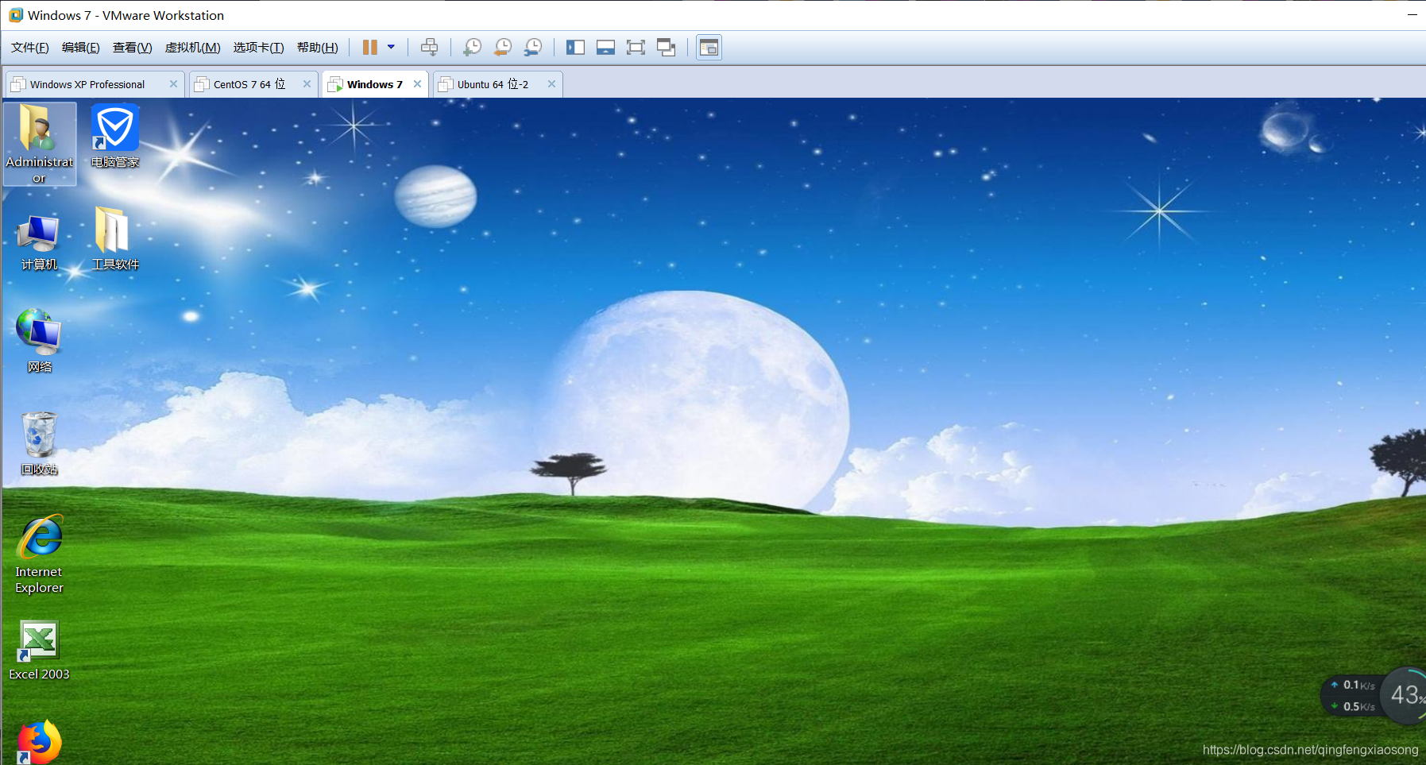
Task: Select the Internet Explorer desktop icon
Action: [x=39, y=554]
